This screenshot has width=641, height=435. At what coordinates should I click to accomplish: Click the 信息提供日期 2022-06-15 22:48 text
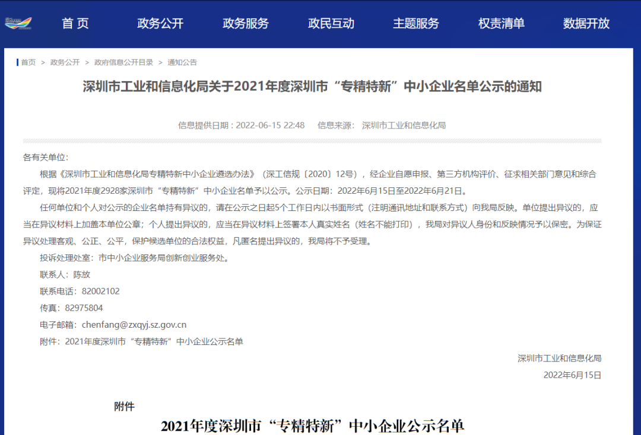[241, 125]
